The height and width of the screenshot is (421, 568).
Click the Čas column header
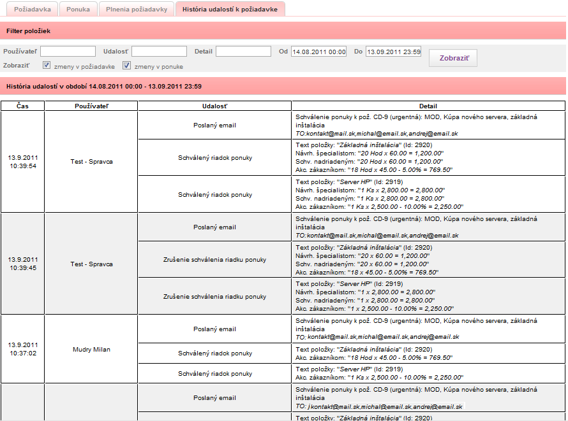(x=22, y=106)
